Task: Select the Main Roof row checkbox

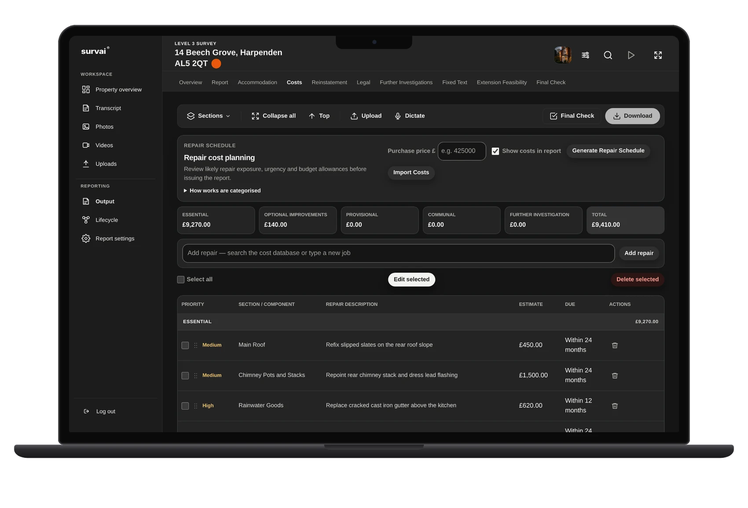Action: pyautogui.click(x=185, y=345)
